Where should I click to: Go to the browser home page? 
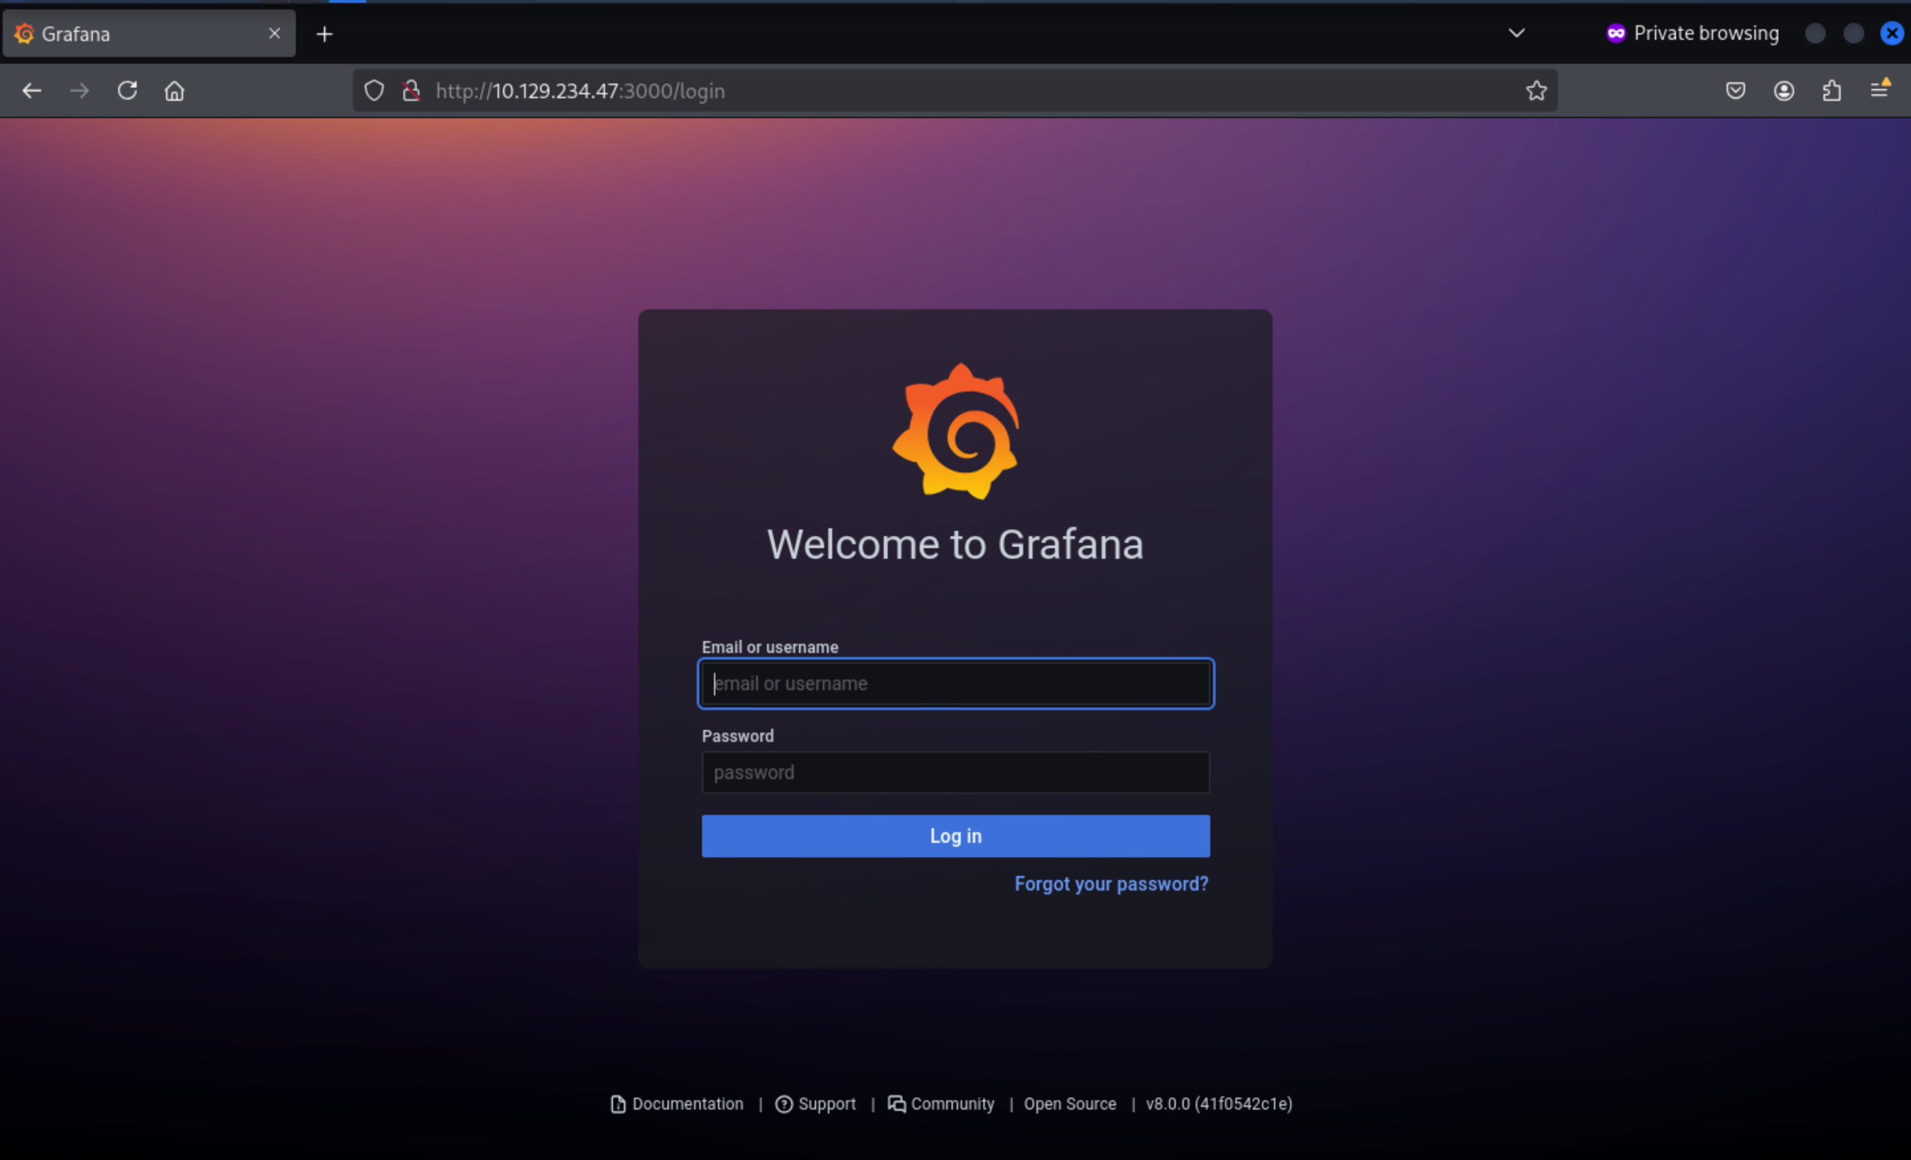[175, 91]
